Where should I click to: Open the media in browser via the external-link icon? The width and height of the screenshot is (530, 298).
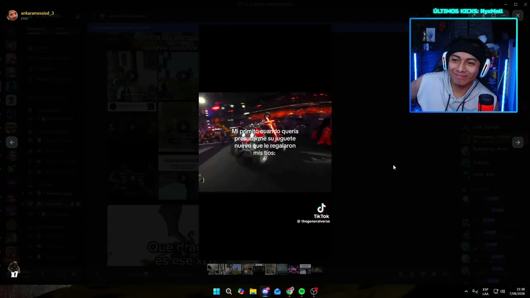(x=493, y=15)
